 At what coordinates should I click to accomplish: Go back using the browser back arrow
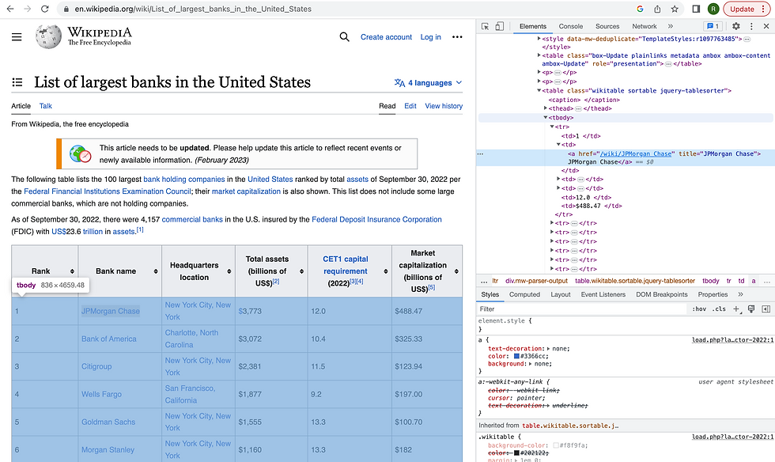[9, 9]
